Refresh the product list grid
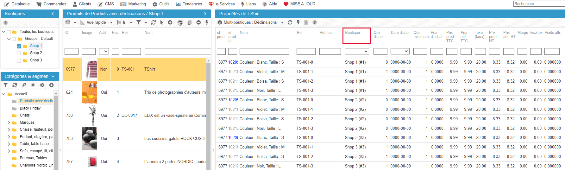The height and width of the screenshot is (170, 565). pos(154,22)
